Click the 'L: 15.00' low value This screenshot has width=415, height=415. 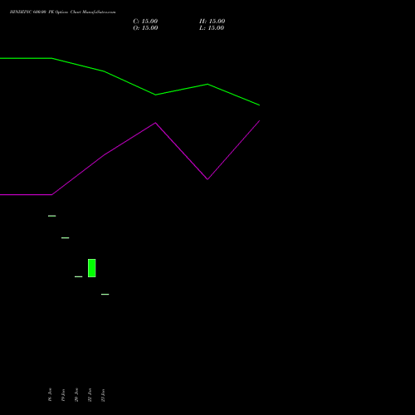[212, 27]
